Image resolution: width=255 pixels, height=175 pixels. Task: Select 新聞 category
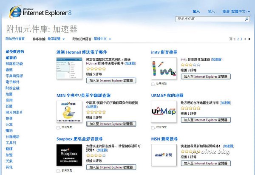point(9,106)
